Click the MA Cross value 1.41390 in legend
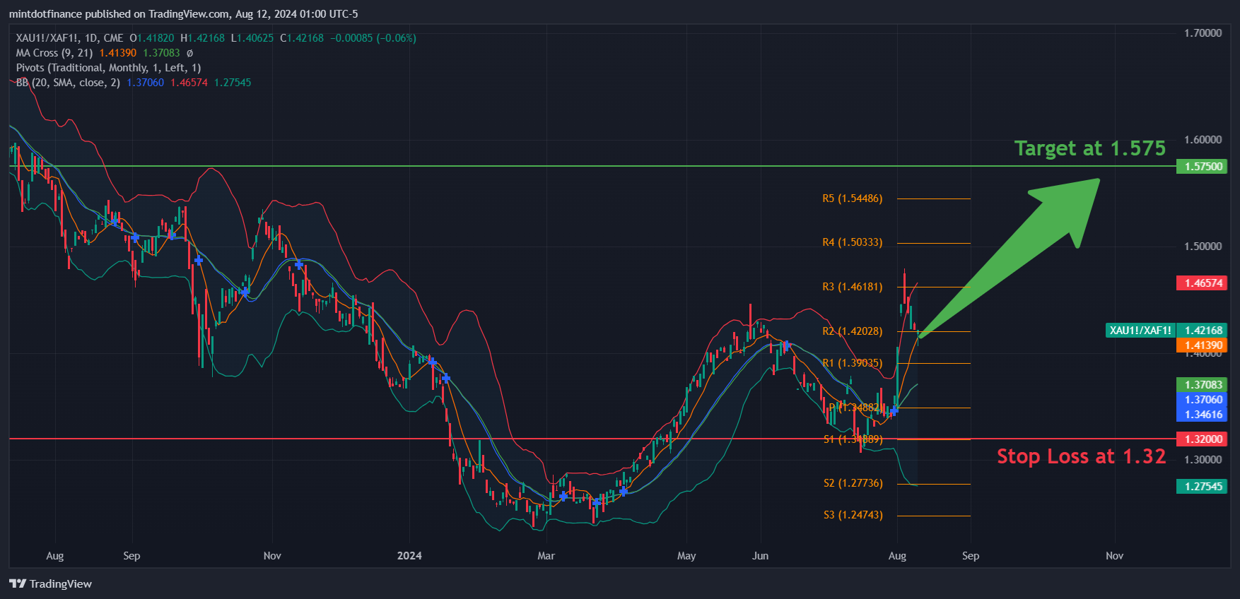 (118, 53)
